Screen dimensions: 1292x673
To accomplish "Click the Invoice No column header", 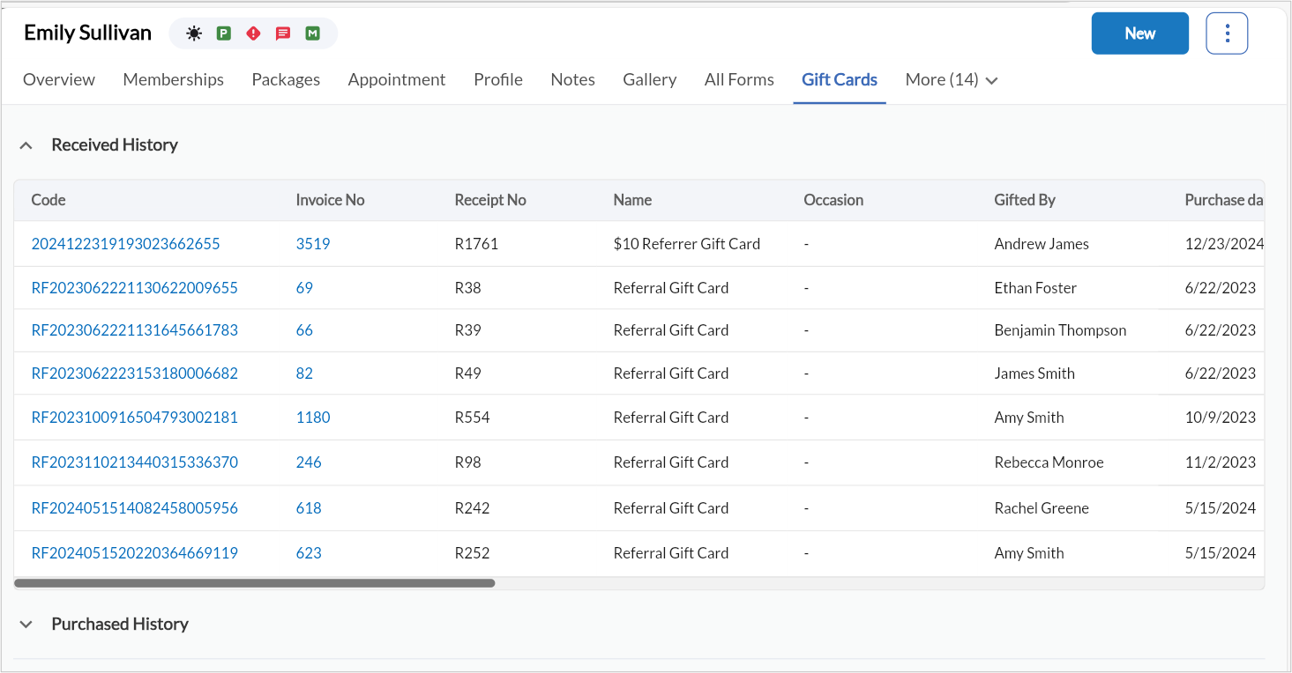I will [330, 200].
